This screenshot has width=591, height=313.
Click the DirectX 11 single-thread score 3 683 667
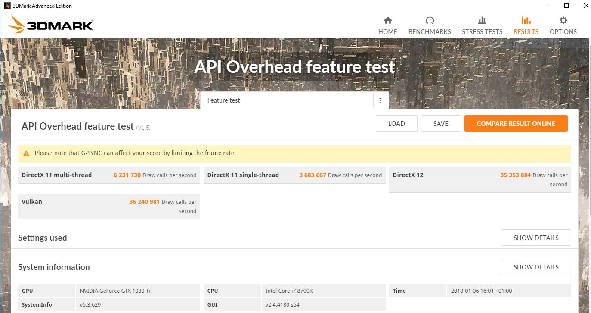coord(313,175)
